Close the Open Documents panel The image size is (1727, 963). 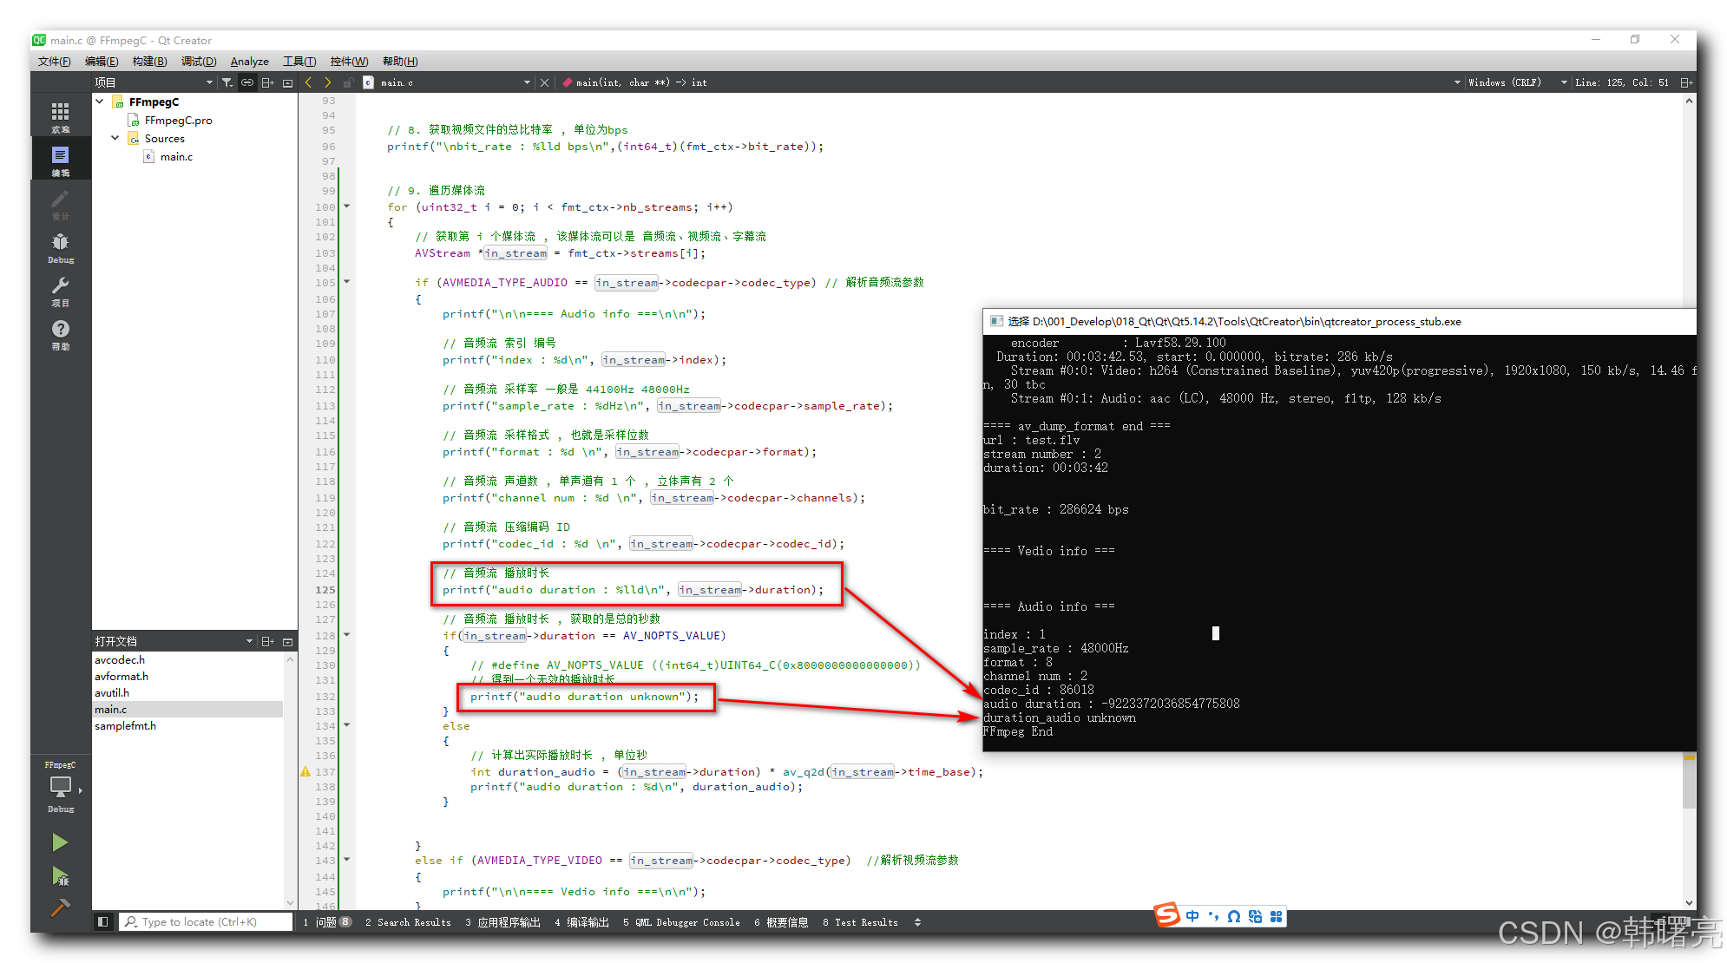pyautogui.click(x=287, y=641)
